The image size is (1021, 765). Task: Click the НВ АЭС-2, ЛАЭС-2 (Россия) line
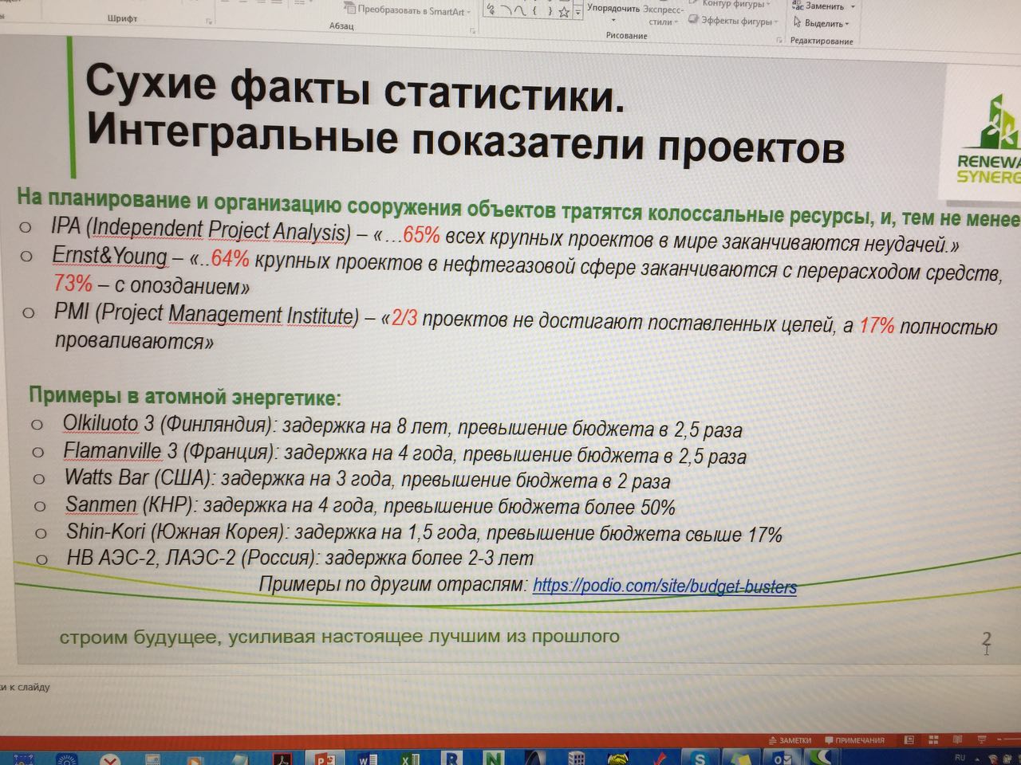[300, 558]
